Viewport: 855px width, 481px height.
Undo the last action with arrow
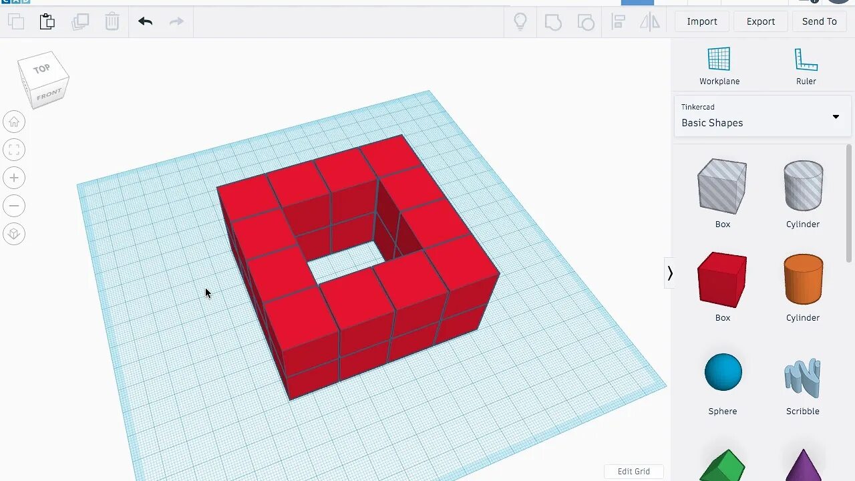point(145,21)
